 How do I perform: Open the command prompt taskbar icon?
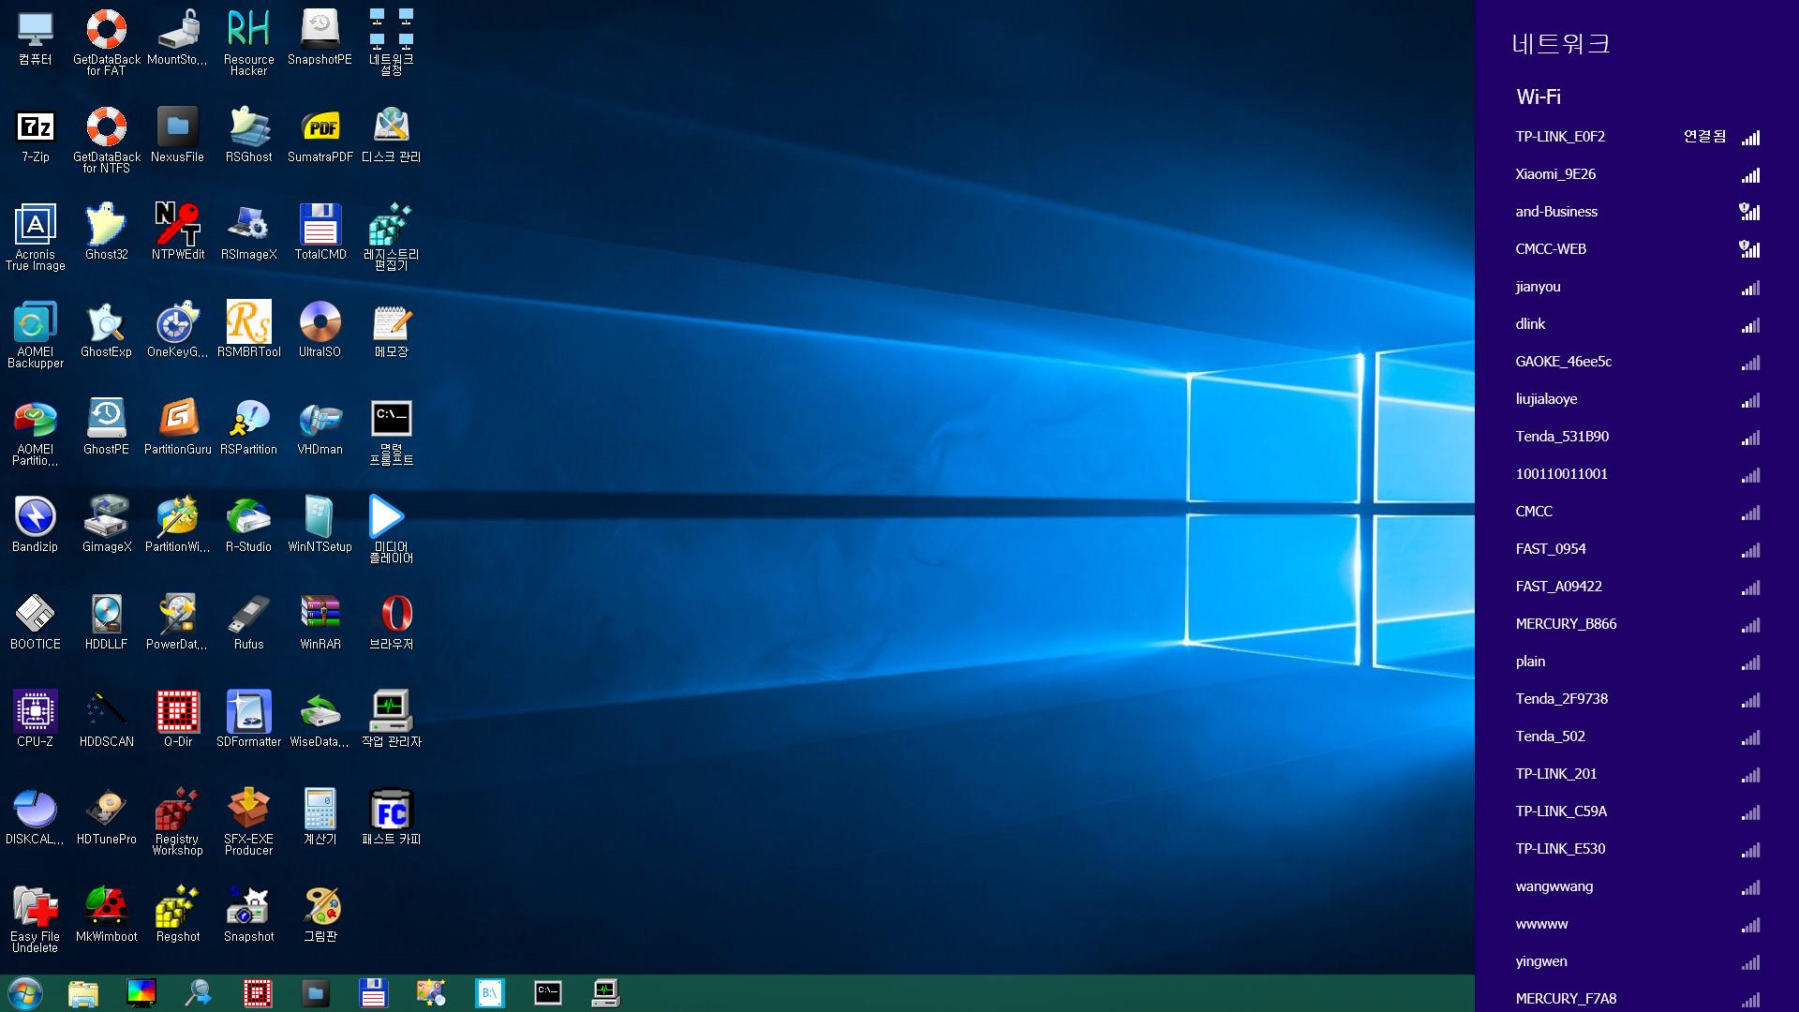click(548, 993)
